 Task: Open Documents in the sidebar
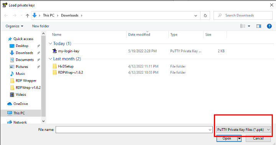click(x=25, y=60)
